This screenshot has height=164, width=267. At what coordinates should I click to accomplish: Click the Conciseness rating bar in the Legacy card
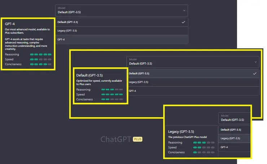(x=204, y=152)
